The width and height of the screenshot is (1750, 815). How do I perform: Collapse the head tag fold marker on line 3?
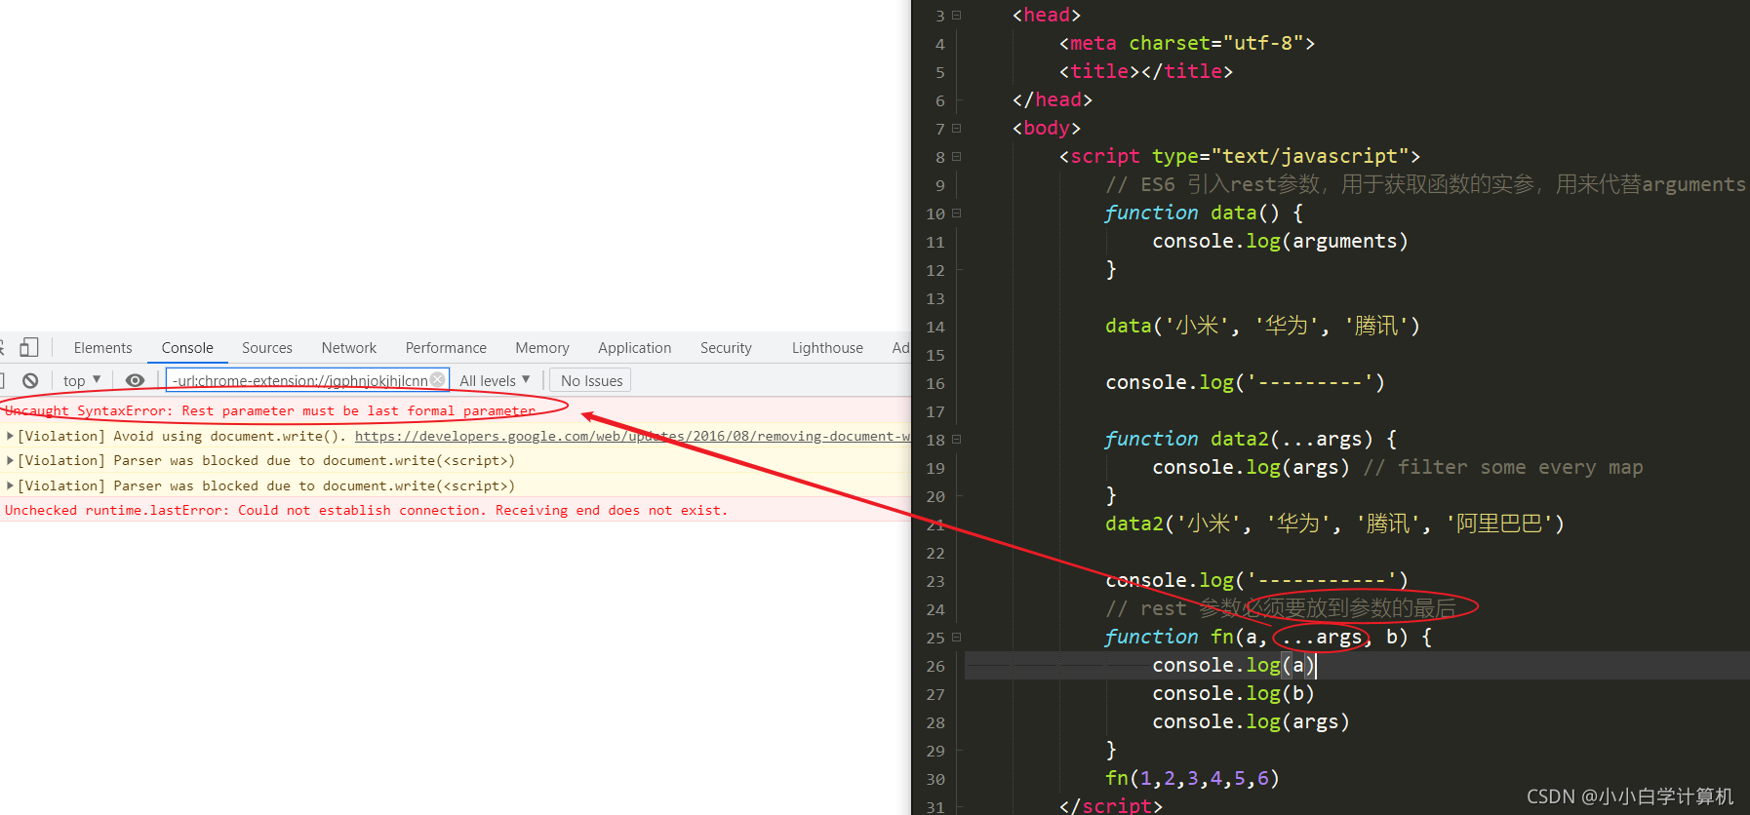(x=957, y=15)
